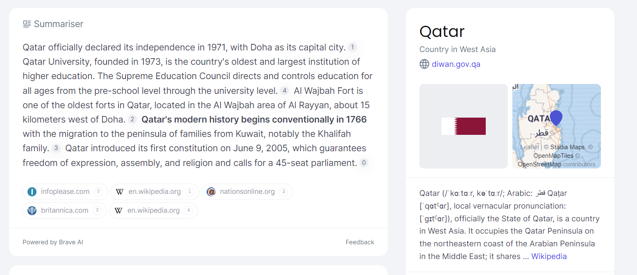
Task: Open the britannica.com source chip
Action: click(64, 211)
